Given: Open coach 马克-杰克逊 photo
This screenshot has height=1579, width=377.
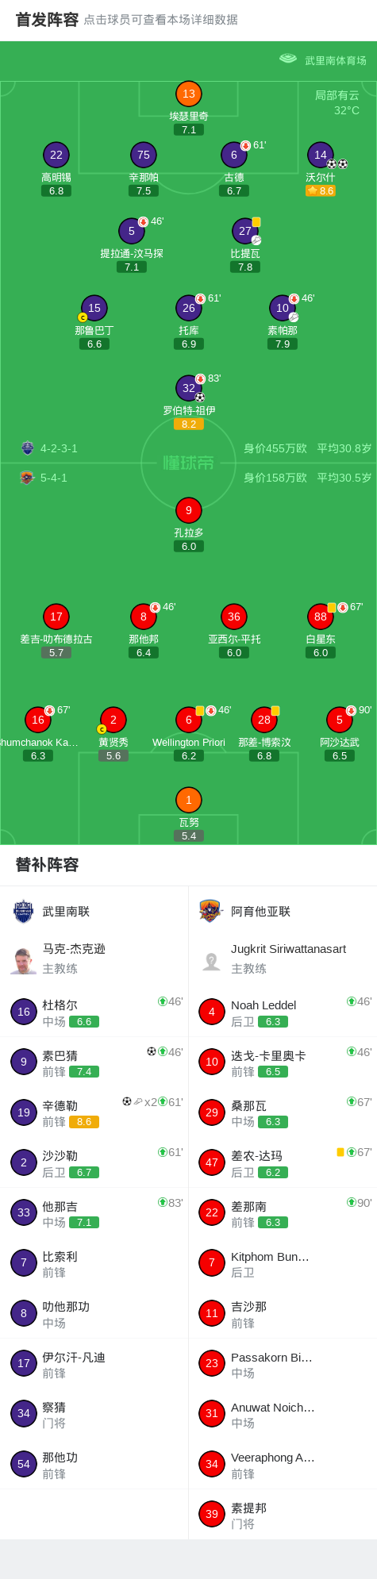Looking at the screenshot, I should click(24, 959).
